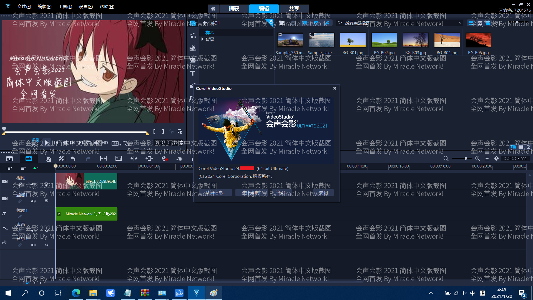Set the Mark-out bracket in preview
This screenshot has height=300, width=533.
pyautogui.click(x=163, y=131)
